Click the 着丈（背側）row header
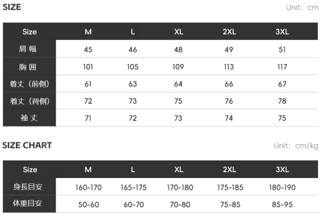Image resolution: width=321 pixels, height=215 pixels. pyautogui.click(x=30, y=101)
